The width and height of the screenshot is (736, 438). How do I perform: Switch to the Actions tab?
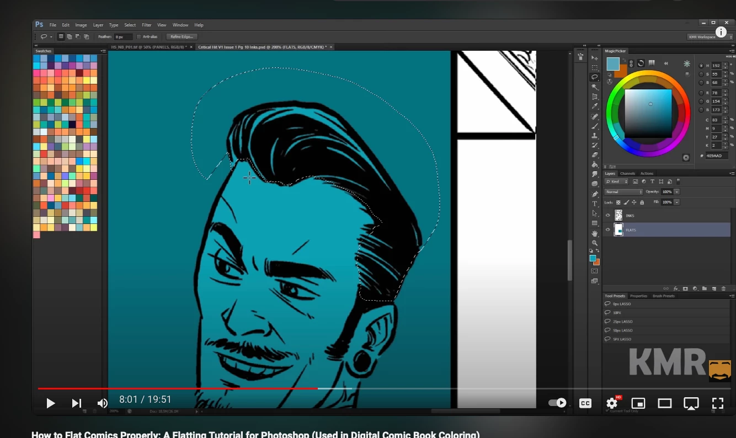tap(647, 173)
